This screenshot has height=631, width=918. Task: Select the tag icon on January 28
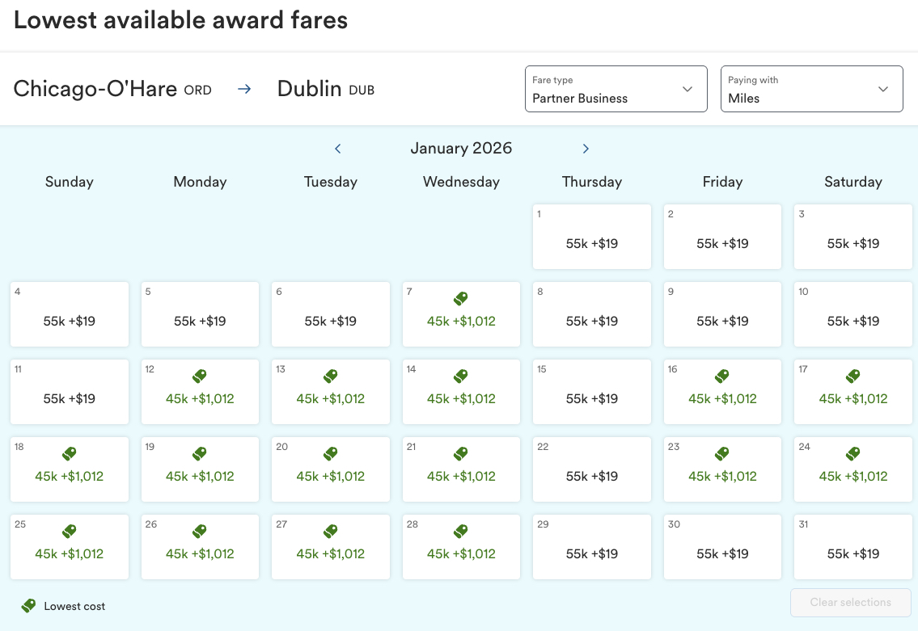coord(461,531)
